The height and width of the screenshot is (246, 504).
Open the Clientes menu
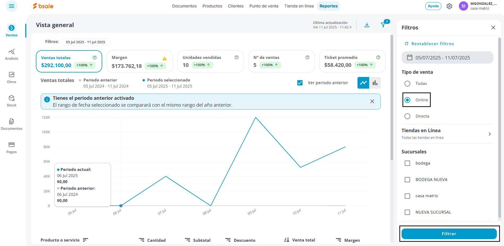coord(236,6)
